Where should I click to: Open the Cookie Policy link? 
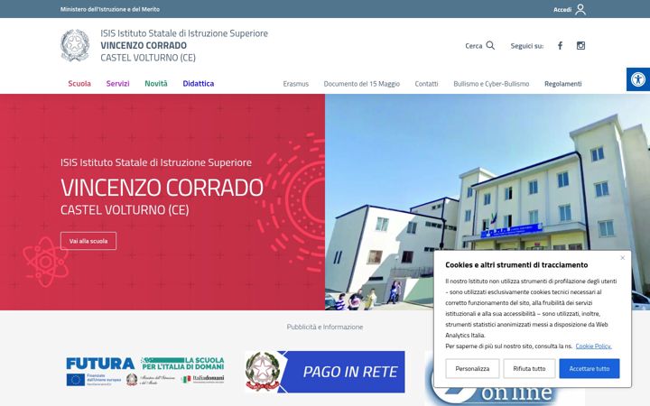click(x=593, y=346)
